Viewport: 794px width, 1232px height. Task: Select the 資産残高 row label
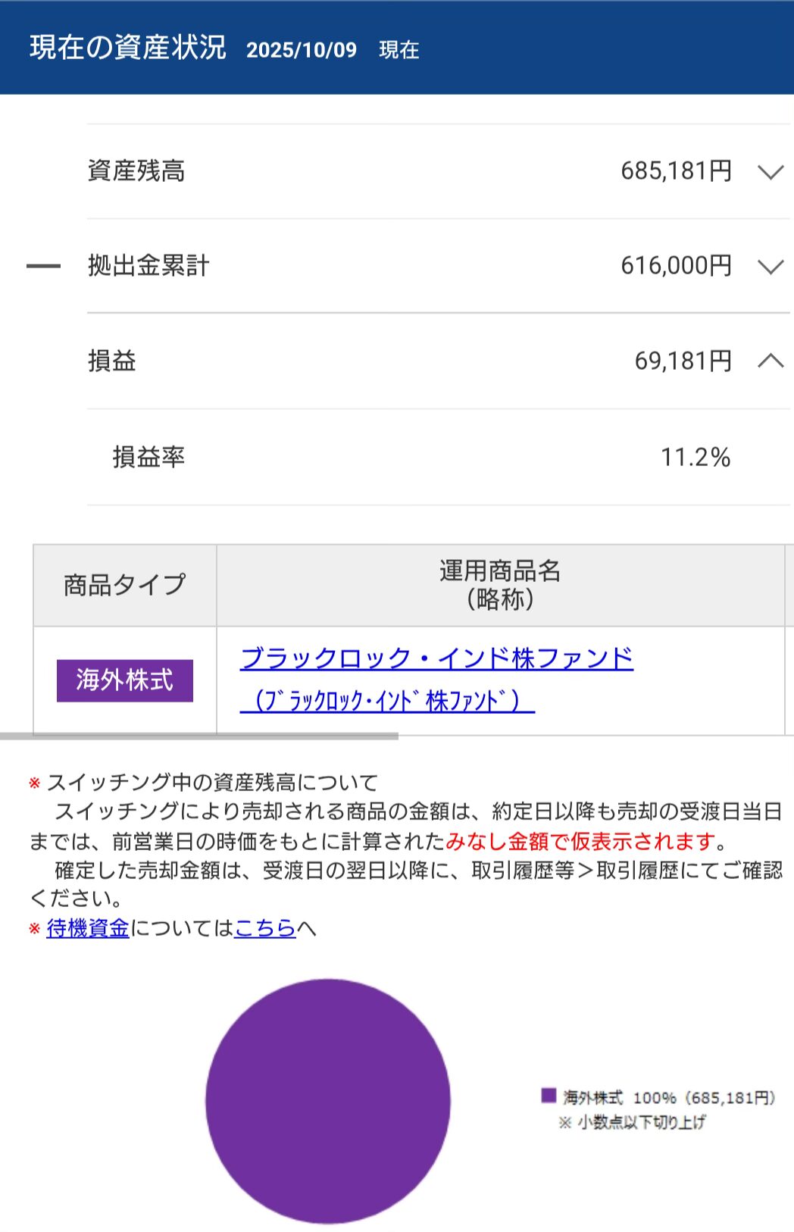coord(136,171)
